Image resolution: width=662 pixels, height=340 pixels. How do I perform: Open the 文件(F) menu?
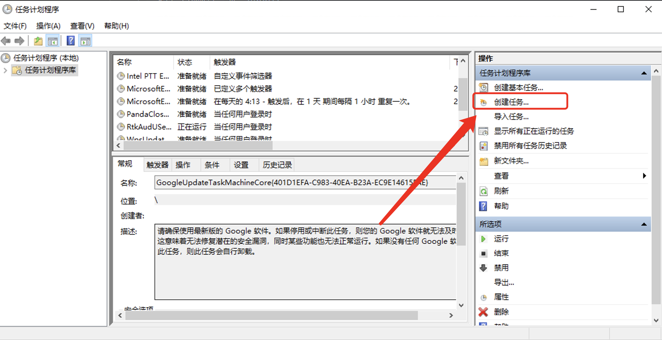[x=15, y=26]
